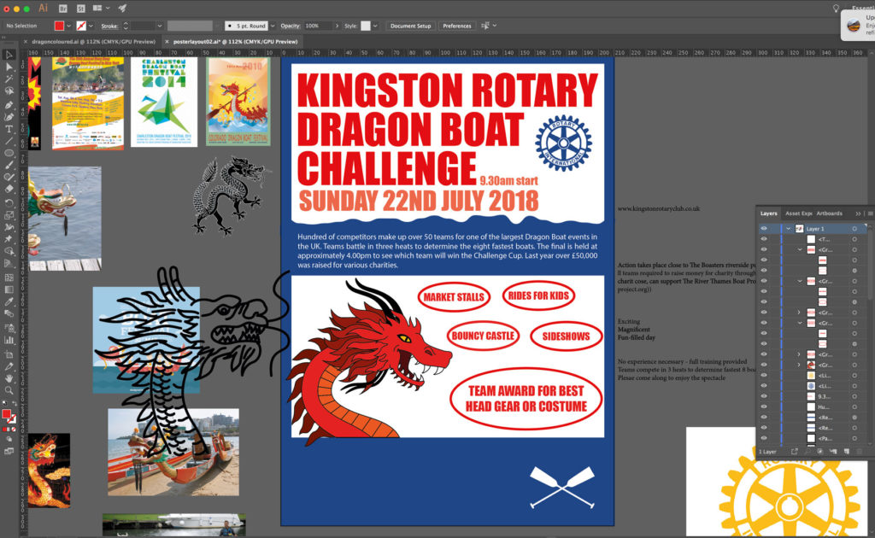The image size is (875, 538).
Task: Close the dragoncoloured.ai document tab
Action: 25,41
